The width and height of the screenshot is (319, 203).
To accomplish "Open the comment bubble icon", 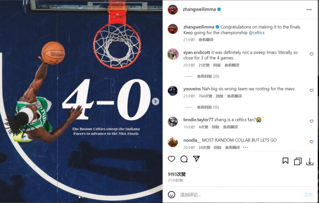I will pyautogui.click(x=184, y=159).
